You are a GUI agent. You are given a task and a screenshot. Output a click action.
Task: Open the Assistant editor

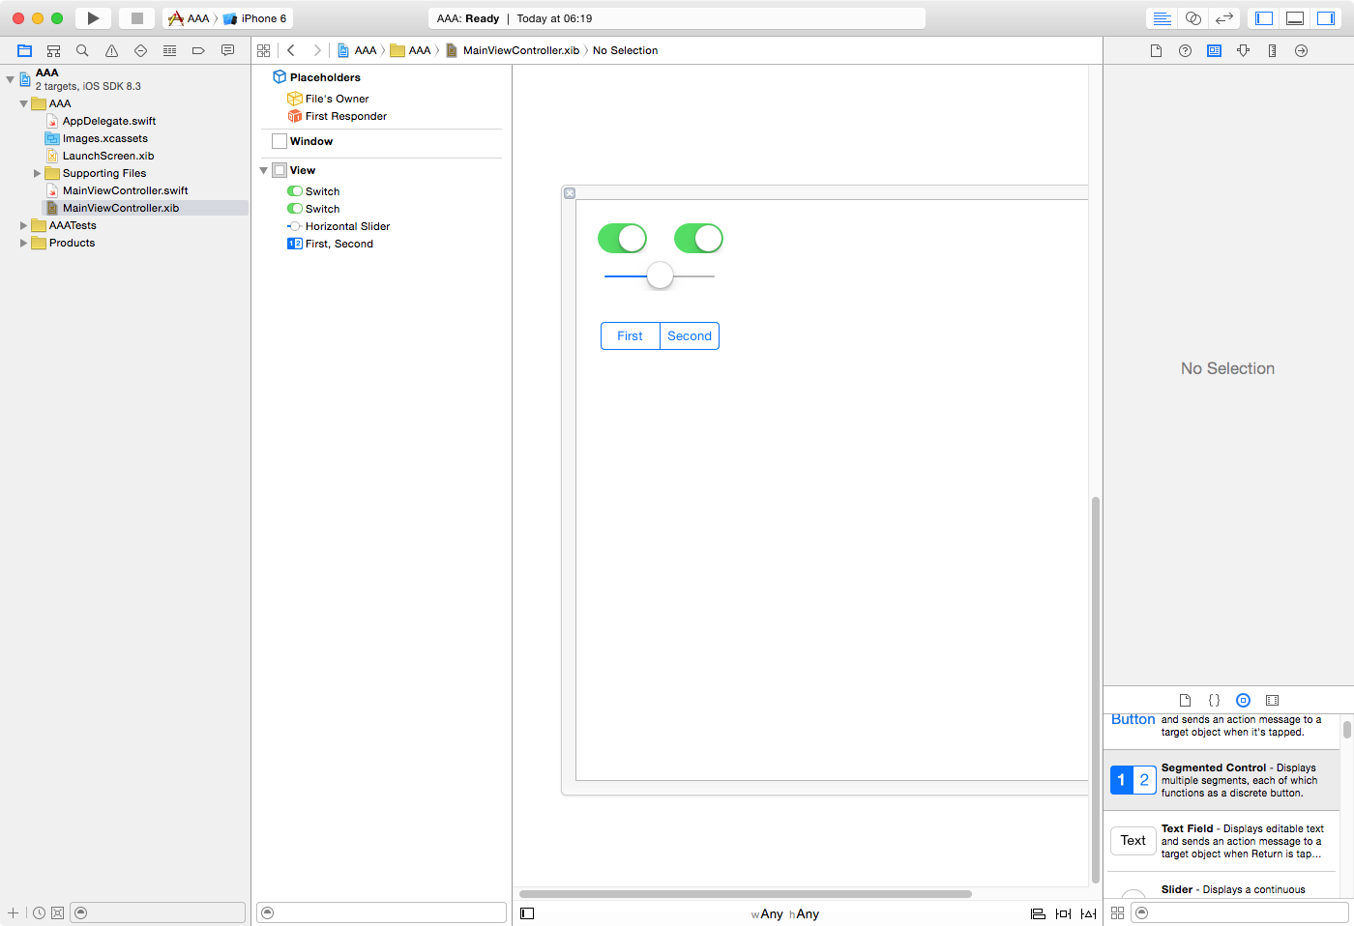1193,18
